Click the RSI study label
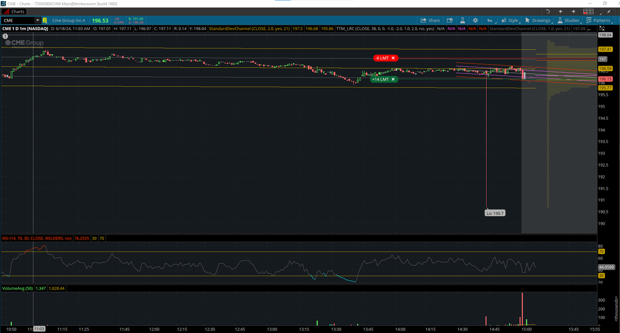This screenshot has height=333, width=620. [37, 239]
